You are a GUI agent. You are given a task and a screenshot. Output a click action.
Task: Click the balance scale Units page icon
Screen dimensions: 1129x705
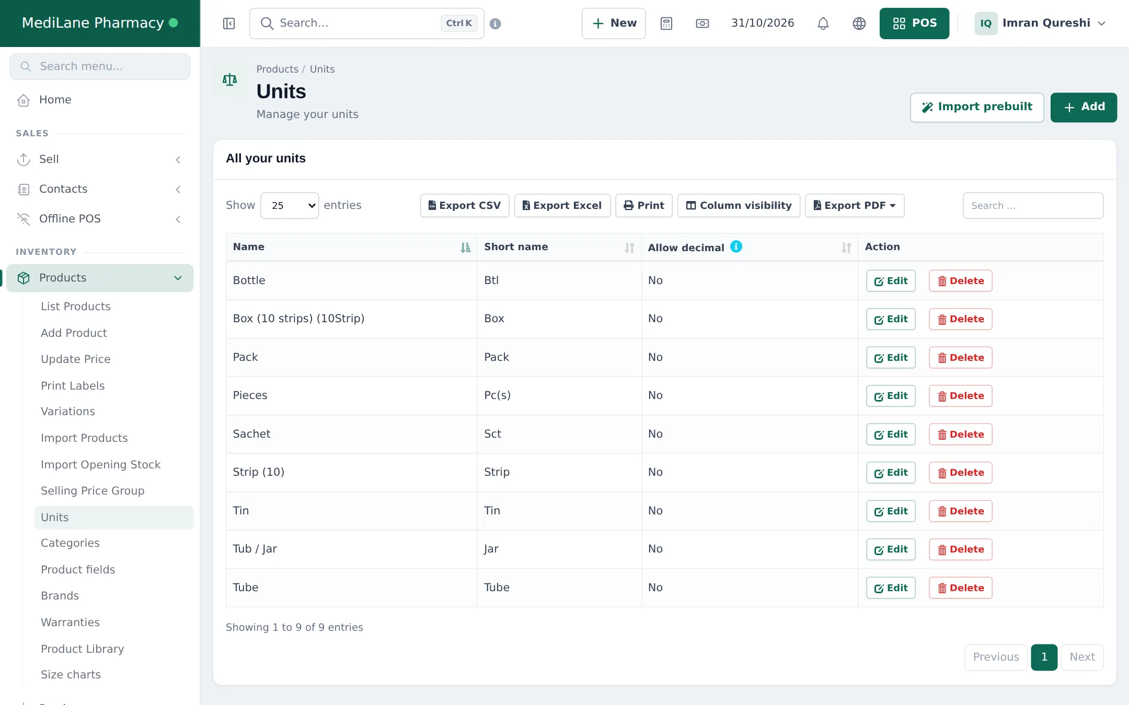click(230, 80)
